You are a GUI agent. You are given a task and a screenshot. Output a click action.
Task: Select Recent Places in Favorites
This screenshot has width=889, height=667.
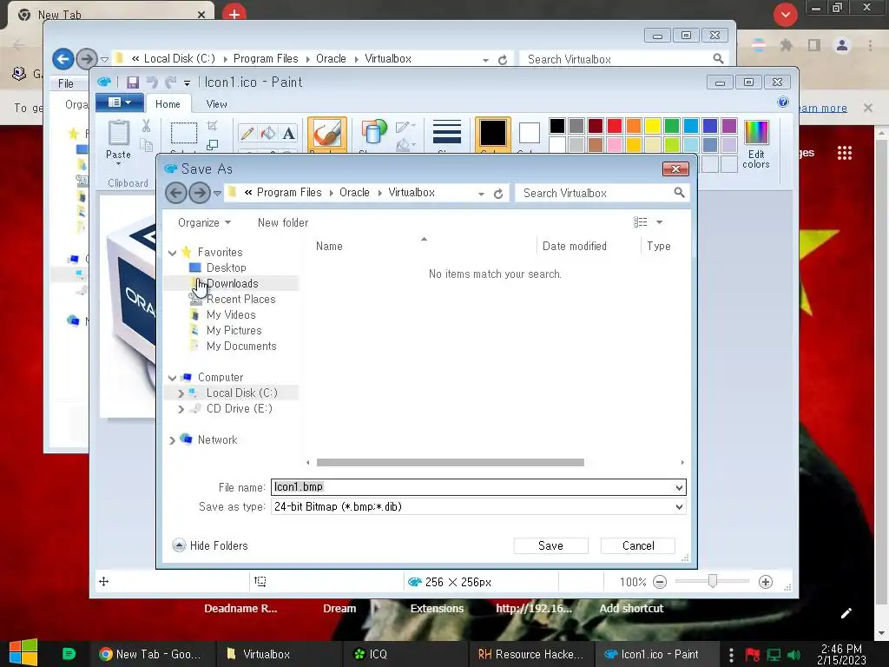coord(240,300)
